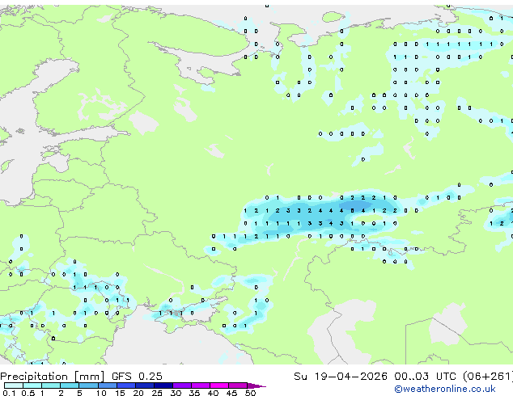Select the 10–15 mm blue legend swatch
The width and height of the screenshot is (513, 396).
coord(108,385)
